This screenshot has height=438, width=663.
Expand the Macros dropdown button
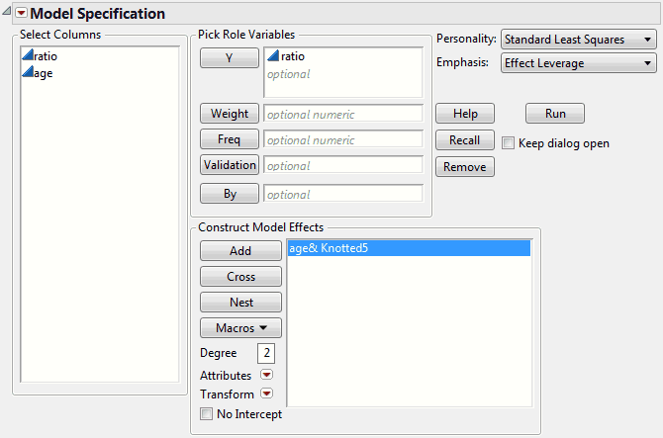point(240,327)
